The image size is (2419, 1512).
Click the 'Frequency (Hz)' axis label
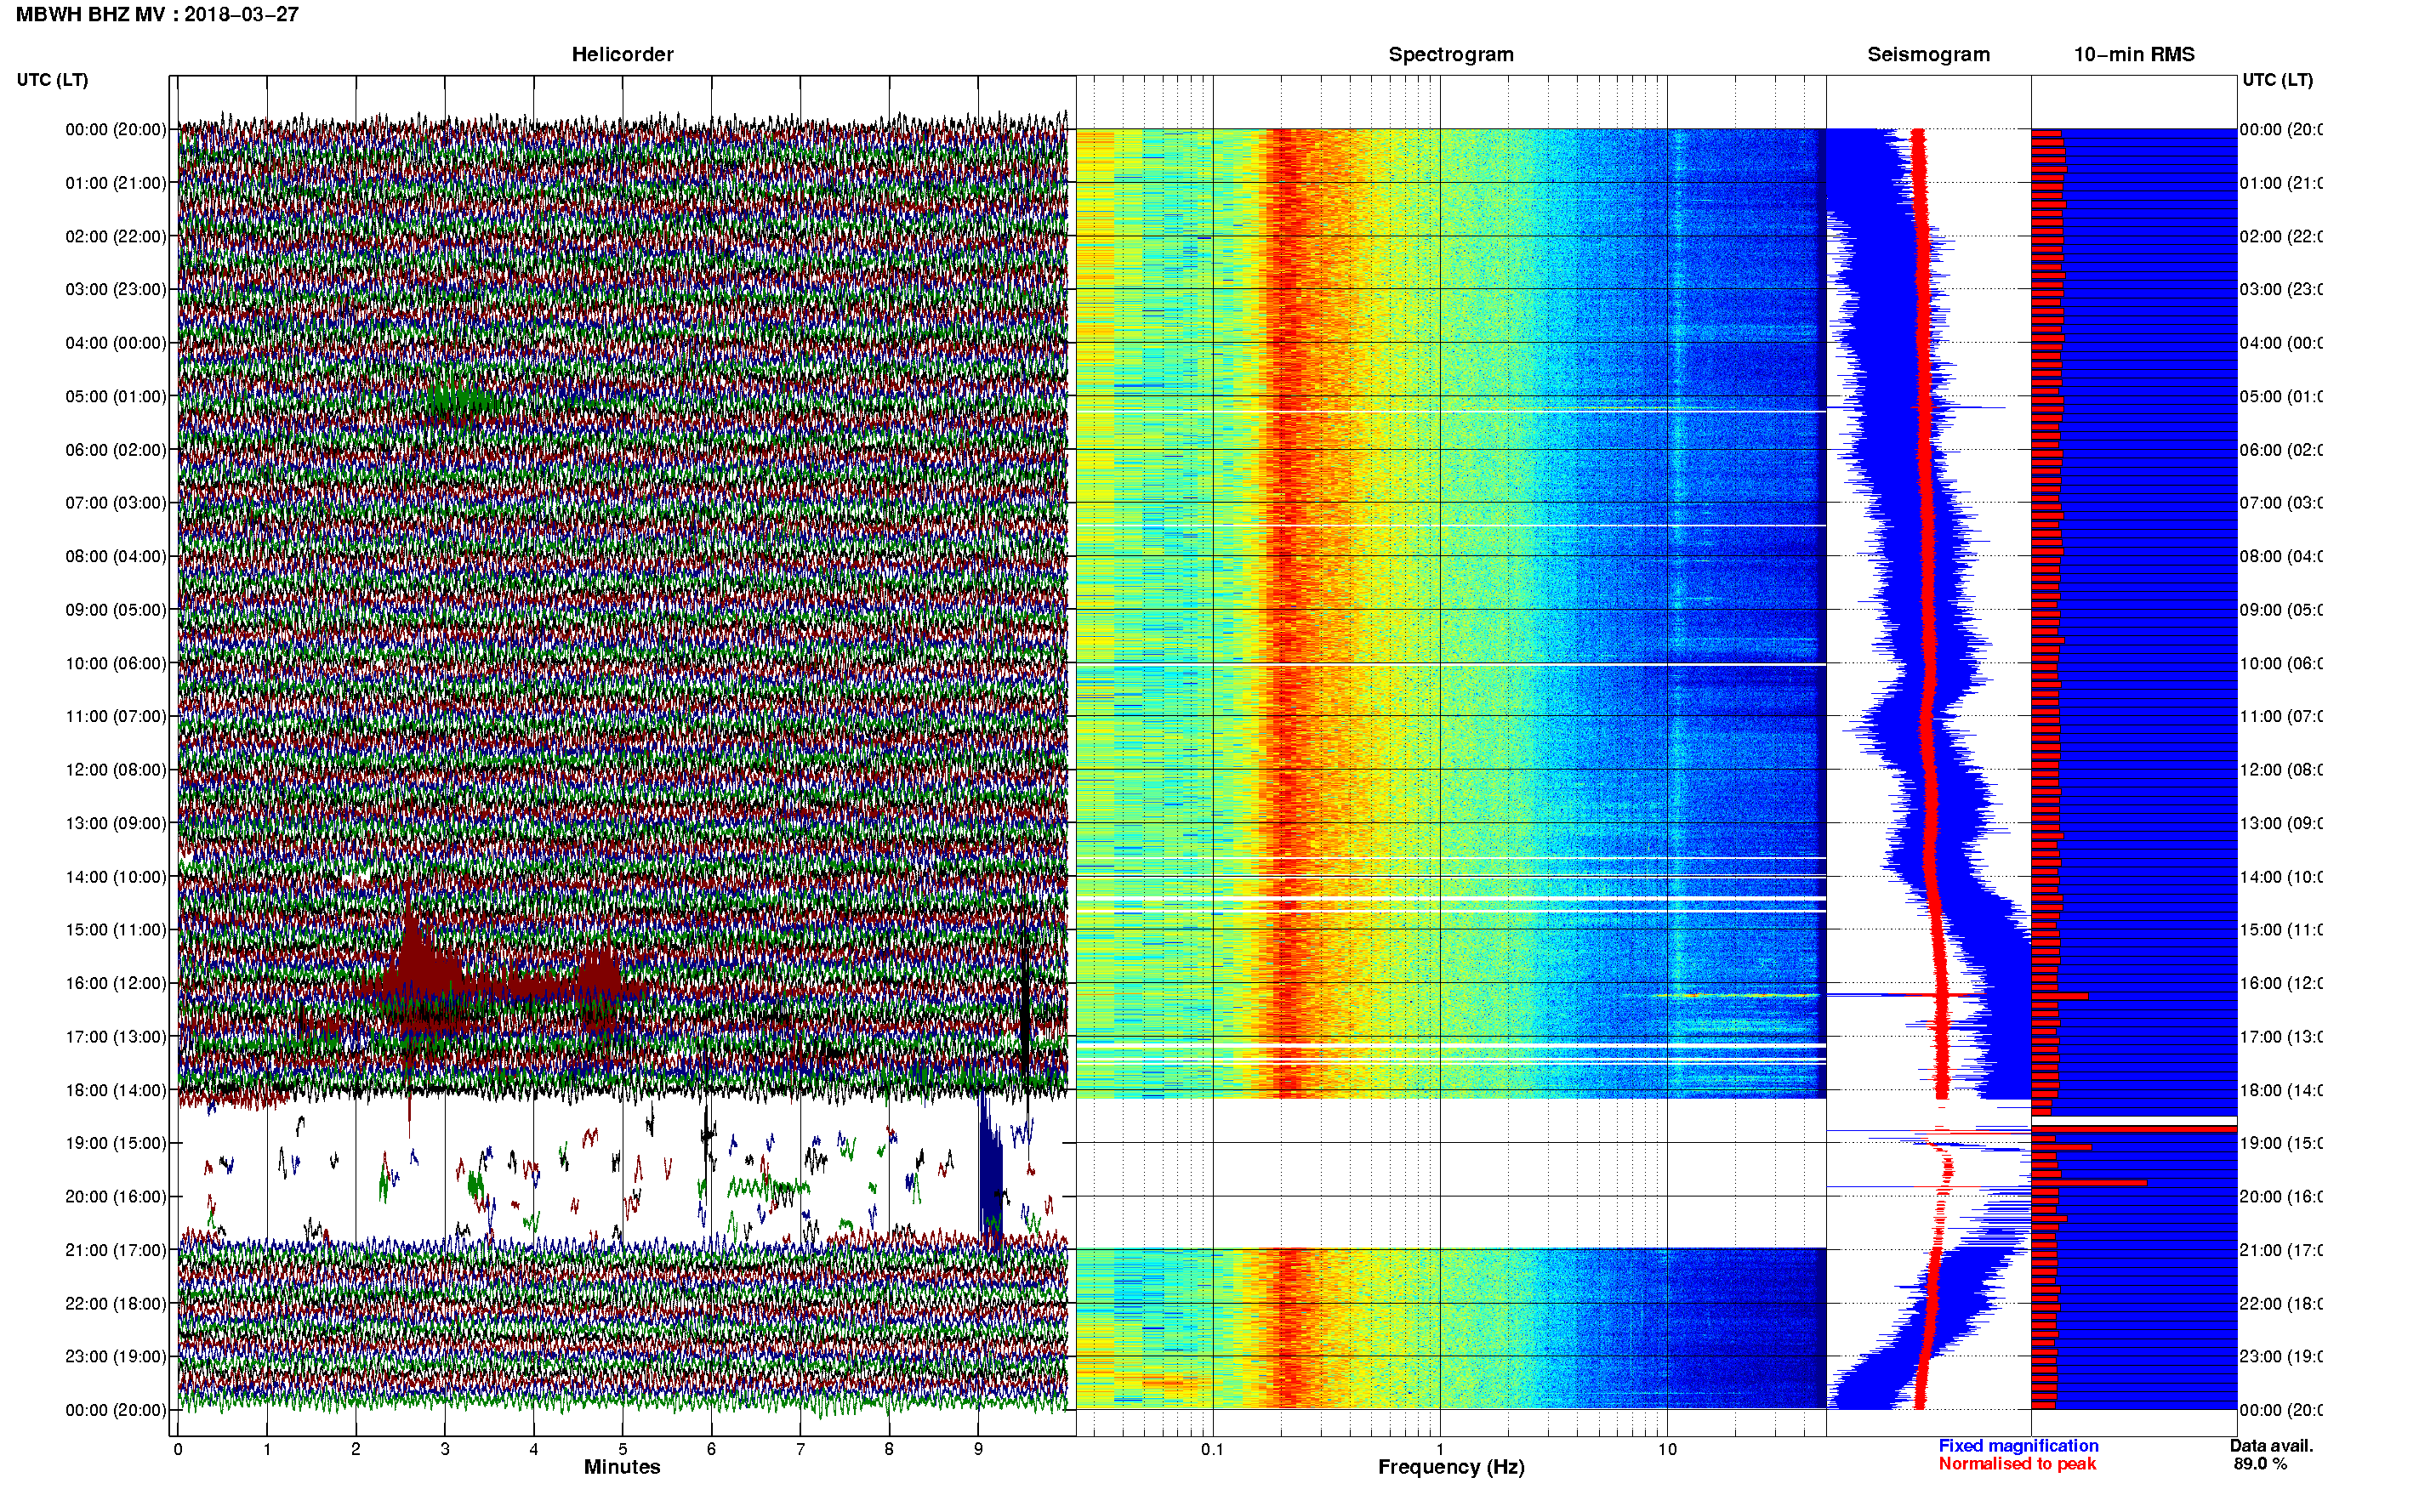[1451, 1467]
